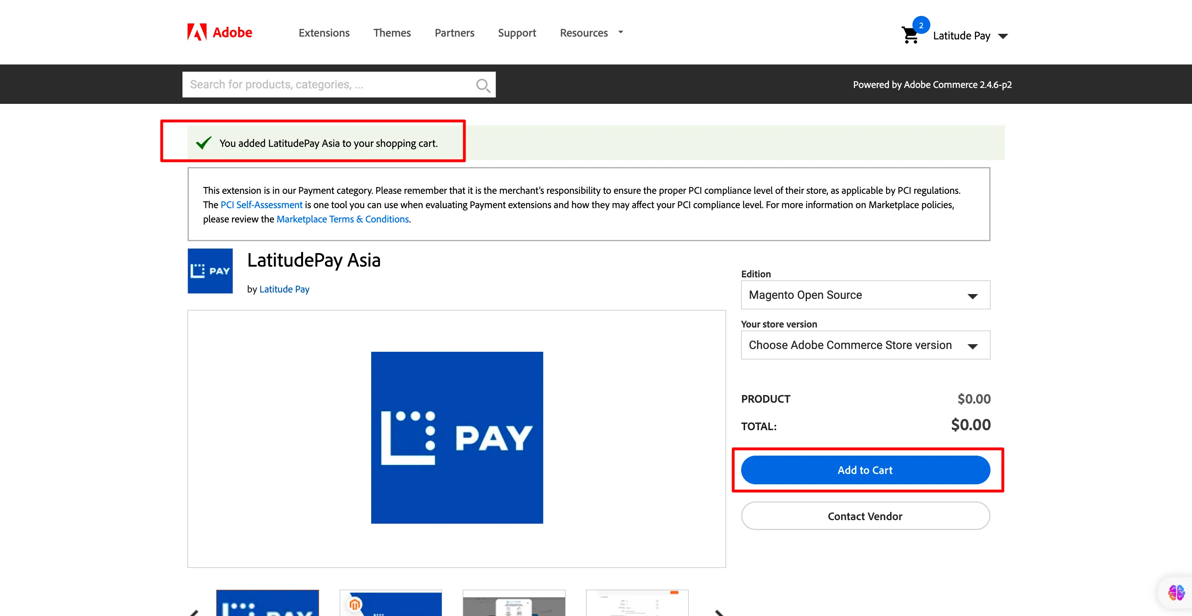Click the green checkmark in the success message
1192x616 pixels.
(x=204, y=143)
